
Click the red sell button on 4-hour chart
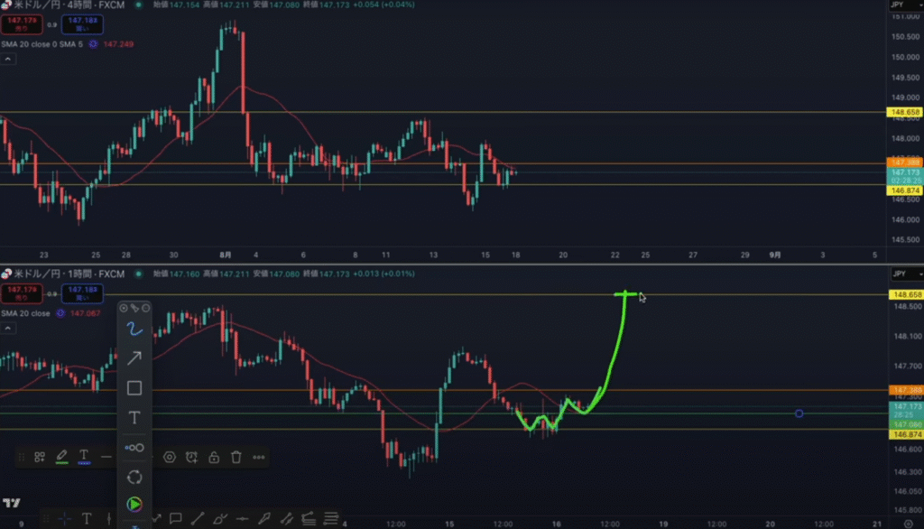point(22,24)
